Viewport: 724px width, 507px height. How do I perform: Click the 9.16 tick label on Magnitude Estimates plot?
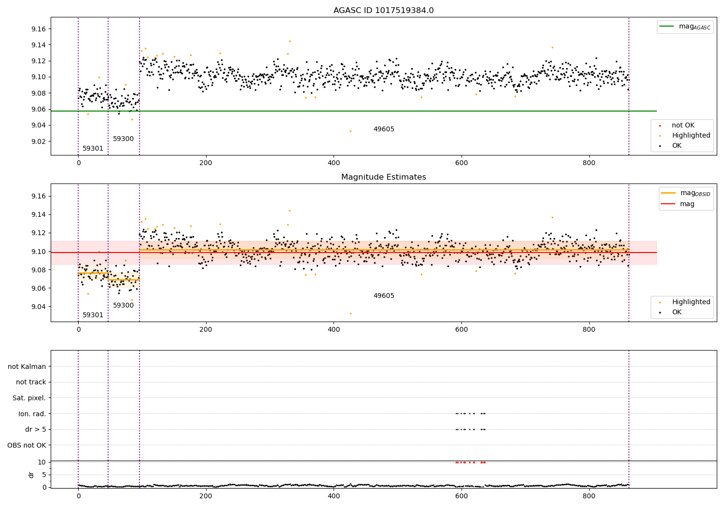[x=38, y=196]
